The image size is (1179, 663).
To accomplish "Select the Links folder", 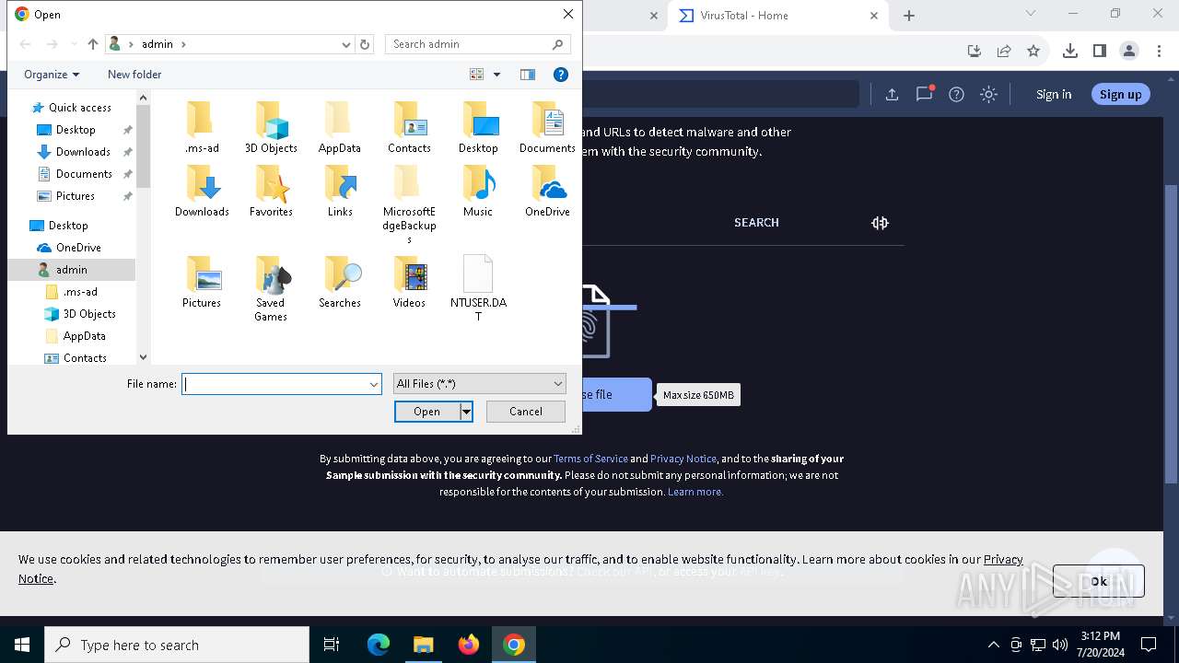I will click(x=340, y=192).
